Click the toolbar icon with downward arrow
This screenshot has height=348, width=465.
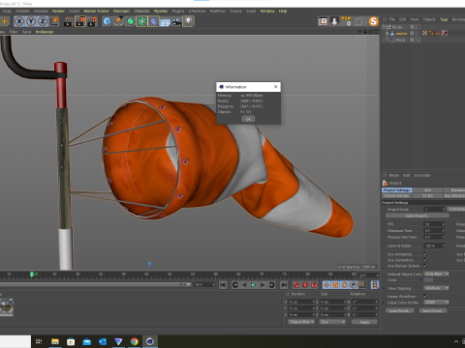[x=334, y=21]
